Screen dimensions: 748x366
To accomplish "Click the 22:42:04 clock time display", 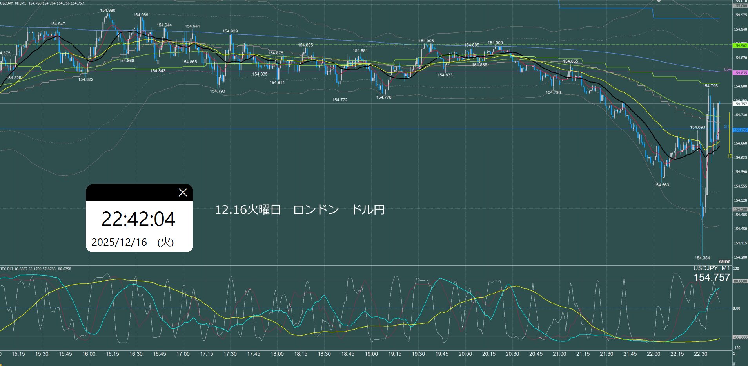I will pos(138,219).
